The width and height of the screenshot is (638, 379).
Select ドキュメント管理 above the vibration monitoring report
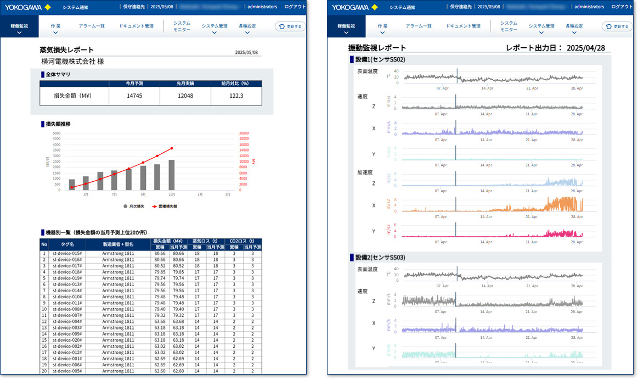pos(463,26)
